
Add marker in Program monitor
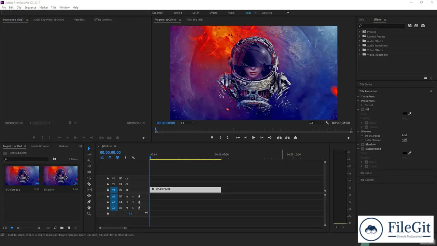click(212, 138)
